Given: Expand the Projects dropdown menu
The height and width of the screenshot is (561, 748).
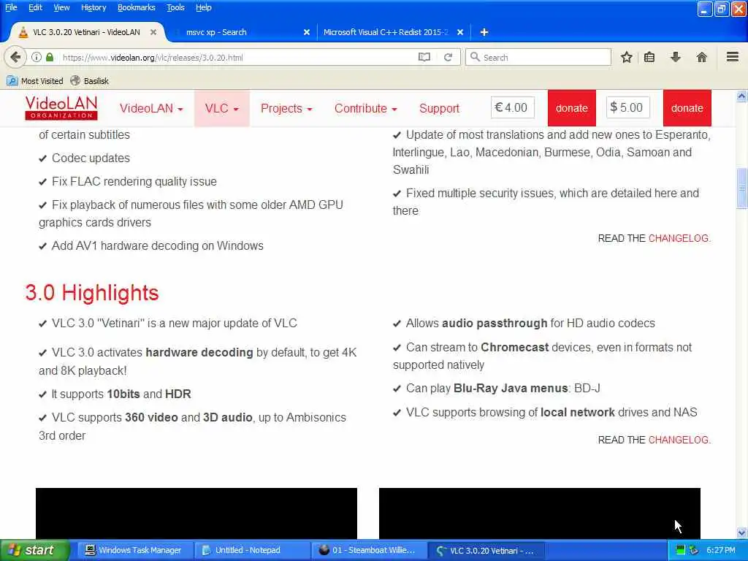Looking at the screenshot, I should (286, 108).
